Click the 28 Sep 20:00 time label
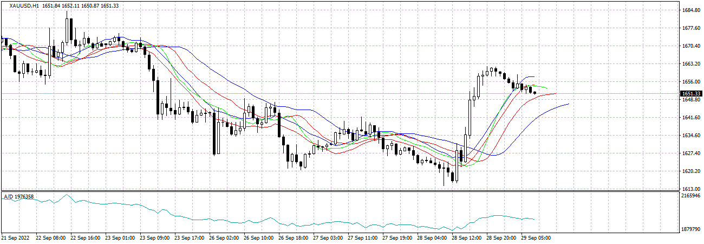 tap(500, 238)
